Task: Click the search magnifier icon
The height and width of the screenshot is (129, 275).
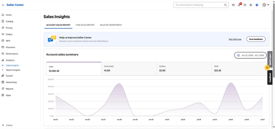Action: pyautogui.click(x=225, y=5)
